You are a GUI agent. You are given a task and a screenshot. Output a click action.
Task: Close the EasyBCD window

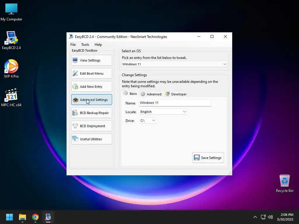click(x=225, y=36)
